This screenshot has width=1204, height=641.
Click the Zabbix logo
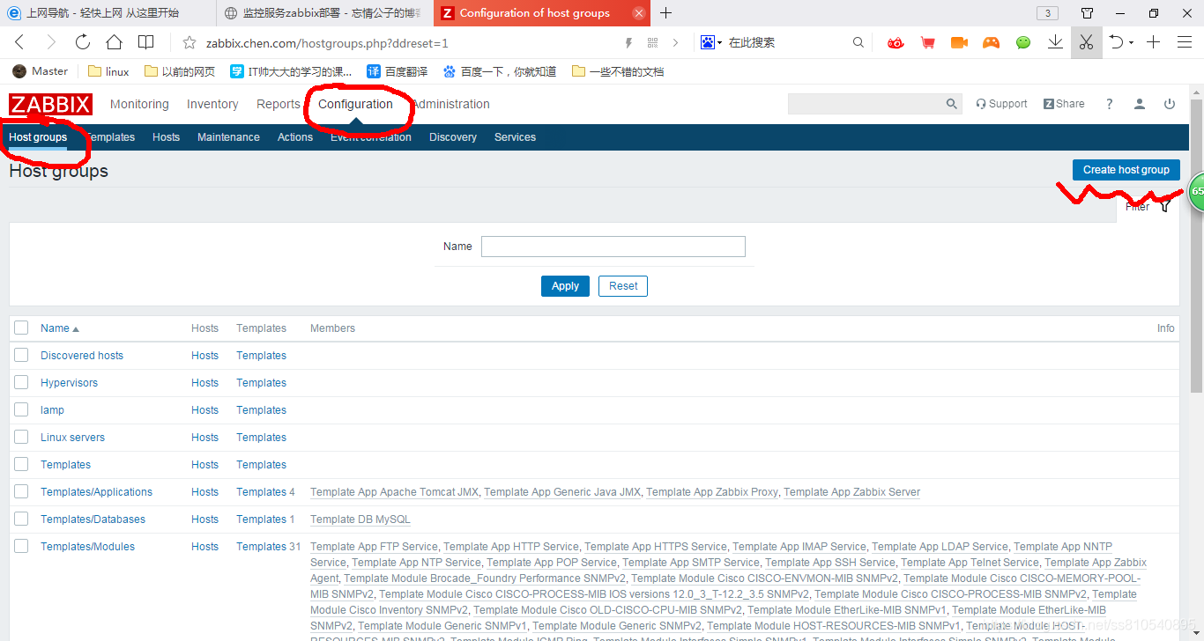[50, 105]
